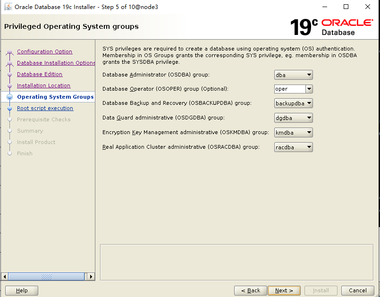
Task: Return to the Installation Location step
Action: 43,85
